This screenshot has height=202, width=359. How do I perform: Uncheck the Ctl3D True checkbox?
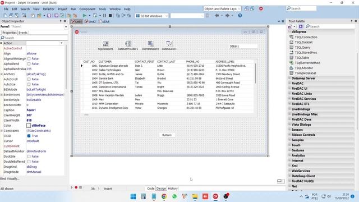coord(29,136)
